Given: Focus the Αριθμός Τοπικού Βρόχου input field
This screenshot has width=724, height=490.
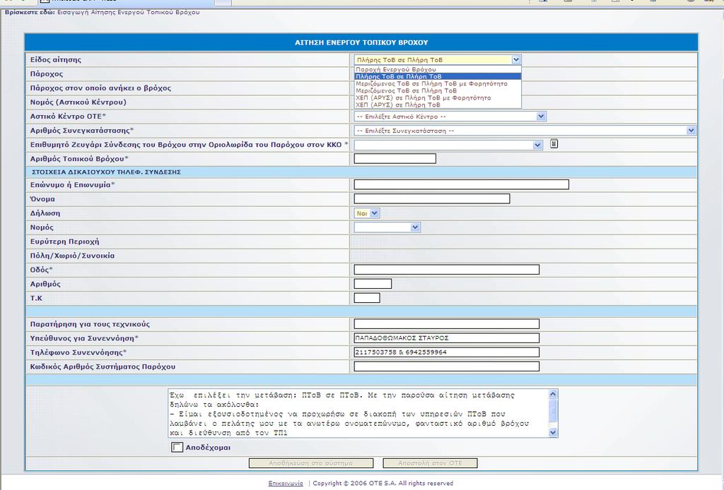Looking at the screenshot, I should click(x=395, y=159).
